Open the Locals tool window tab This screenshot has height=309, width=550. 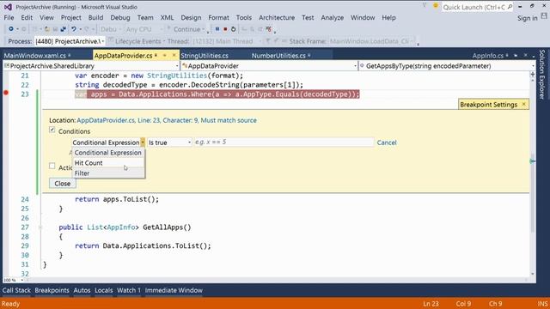pos(104,290)
